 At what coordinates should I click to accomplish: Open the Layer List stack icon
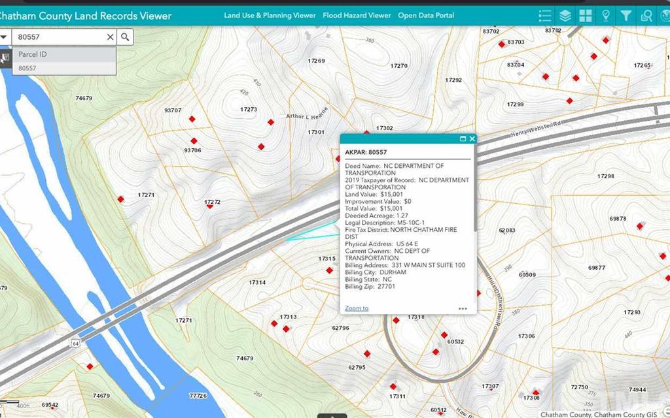(x=565, y=15)
